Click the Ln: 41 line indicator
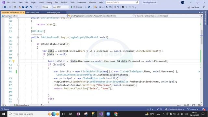 (179, 105)
